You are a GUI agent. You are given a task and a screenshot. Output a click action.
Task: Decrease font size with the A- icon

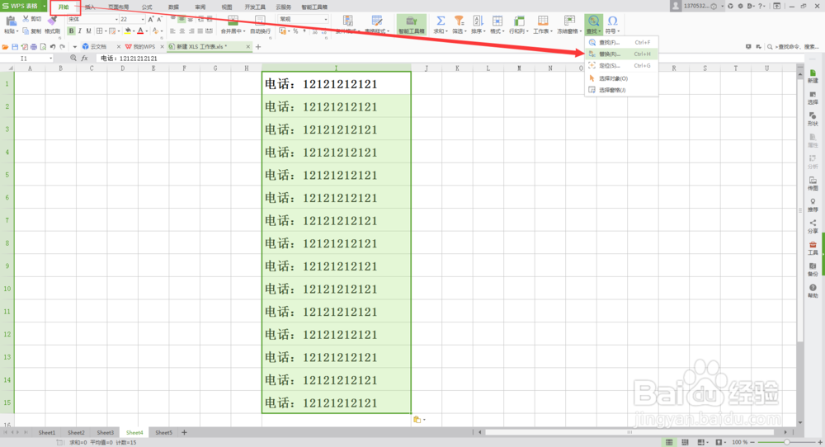pos(159,20)
